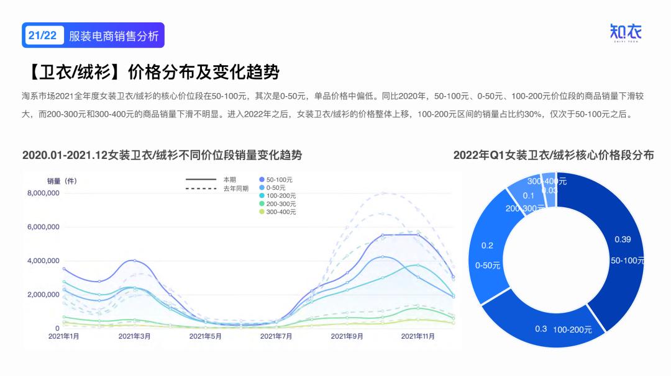Viewport: 671px width, 376px height.
Task: Click the 服装电商销售分析 header label
Action: pos(114,35)
